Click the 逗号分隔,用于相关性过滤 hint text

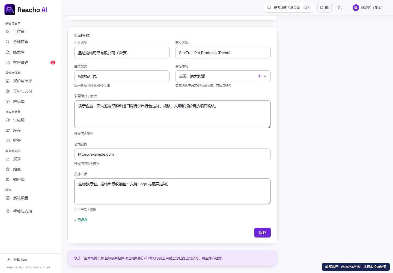pyautogui.click(x=92, y=85)
